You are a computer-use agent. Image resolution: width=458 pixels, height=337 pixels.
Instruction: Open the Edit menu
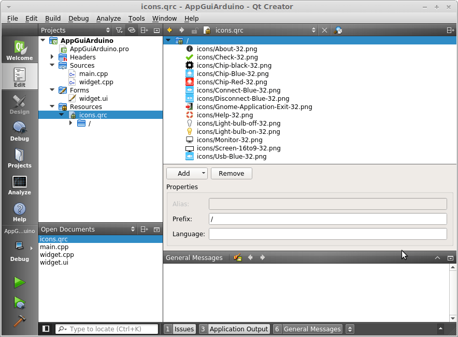pyautogui.click(x=31, y=19)
